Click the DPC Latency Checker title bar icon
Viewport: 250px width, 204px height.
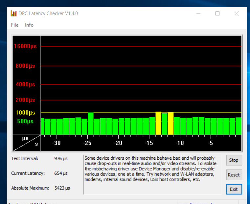[13, 13]
